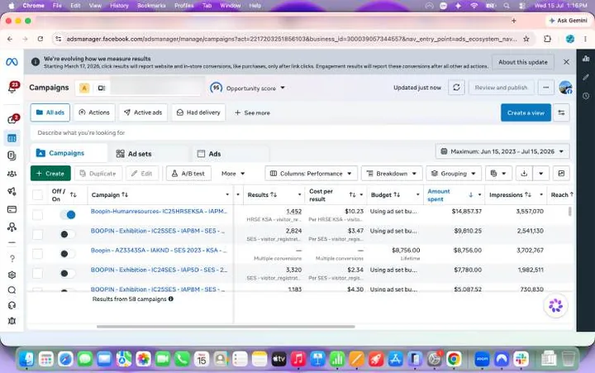Open Columns: Performance dropdown

(x=311, y=174)
